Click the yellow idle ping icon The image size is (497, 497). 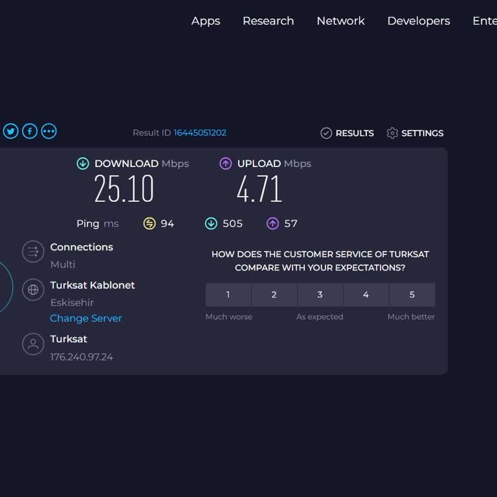tap(149, 223)
